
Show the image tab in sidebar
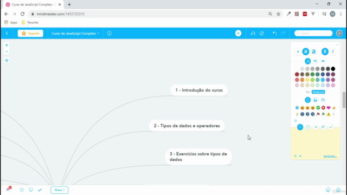point(316,100)
